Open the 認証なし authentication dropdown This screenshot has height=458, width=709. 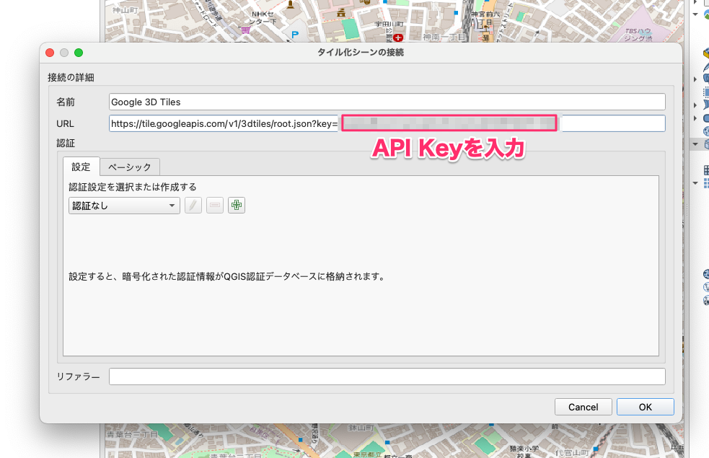(x=123, y=206)
